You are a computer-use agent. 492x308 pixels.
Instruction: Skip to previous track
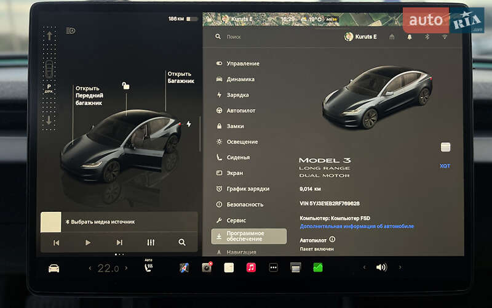click(57, 243)
